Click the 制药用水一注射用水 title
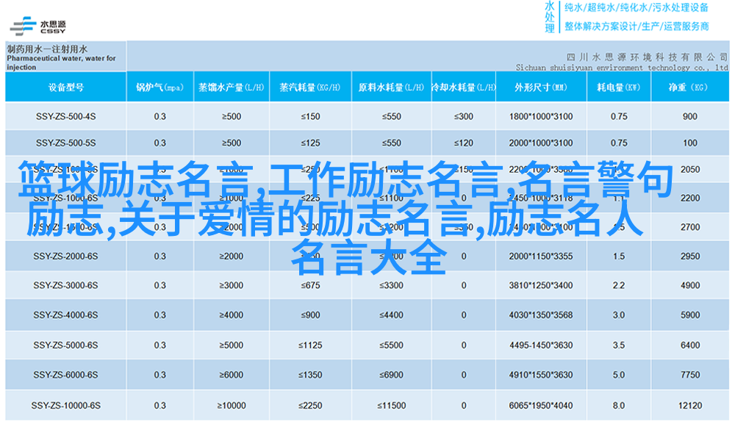This screenshot has width=735, height=427. pyautogui.click(x=47, y=49)
